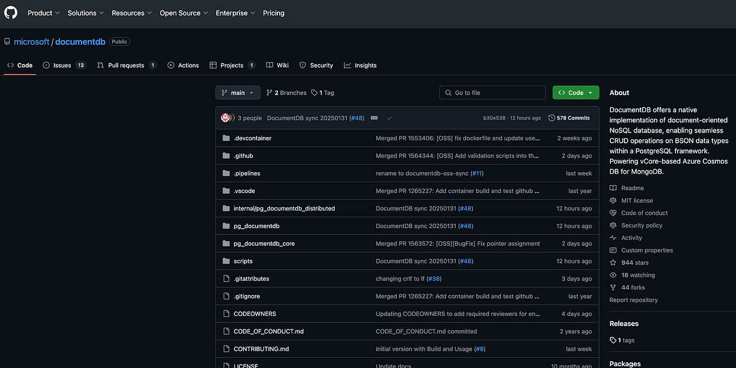Open commit hash b30e538

494,118
